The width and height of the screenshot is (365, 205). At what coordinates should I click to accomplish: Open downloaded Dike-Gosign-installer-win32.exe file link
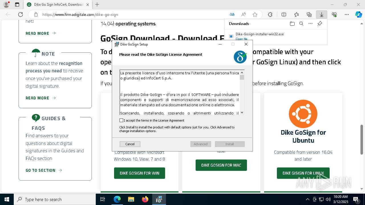pyautogui.click(x=241, y=39)
